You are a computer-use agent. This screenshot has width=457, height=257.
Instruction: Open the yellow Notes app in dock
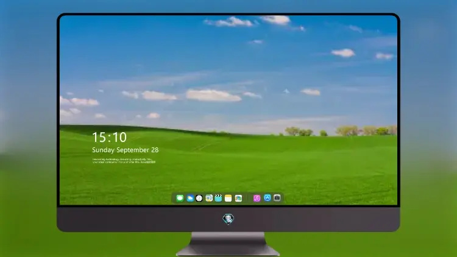228,198
